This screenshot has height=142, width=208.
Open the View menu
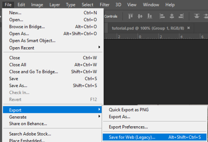[132, 5]
